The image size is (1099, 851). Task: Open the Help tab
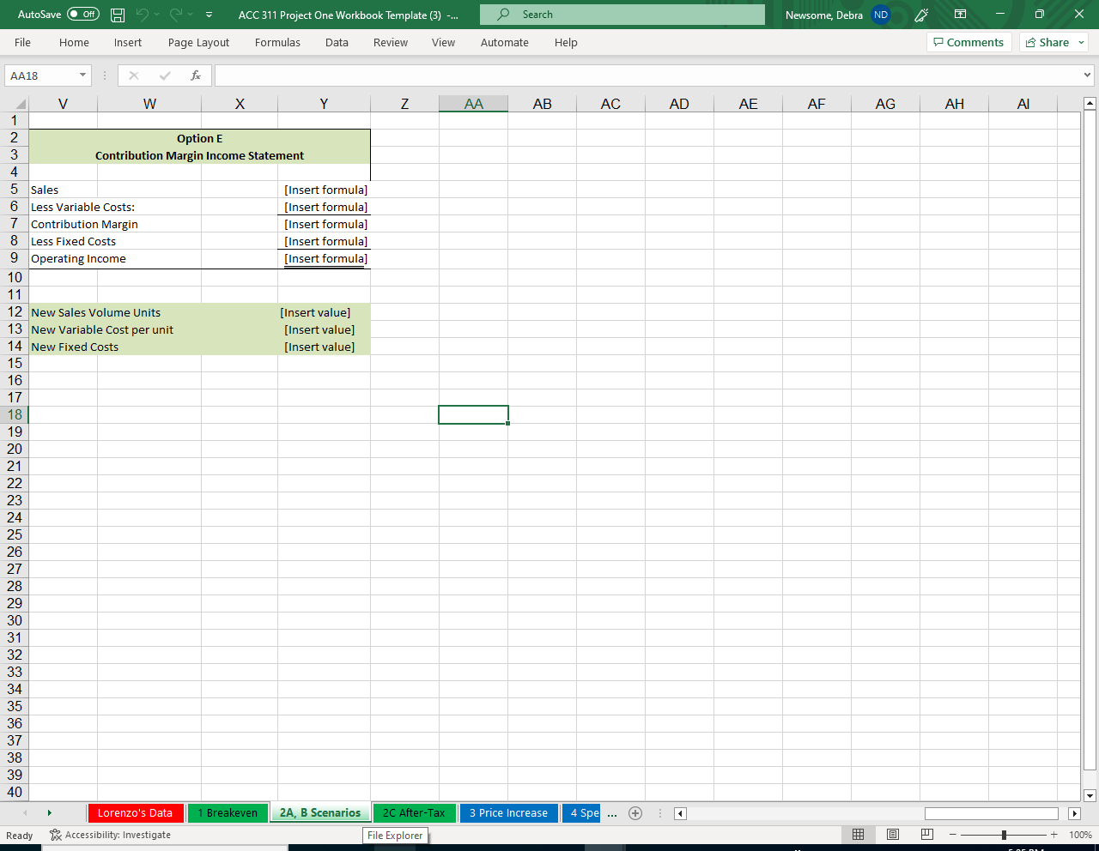566,42
